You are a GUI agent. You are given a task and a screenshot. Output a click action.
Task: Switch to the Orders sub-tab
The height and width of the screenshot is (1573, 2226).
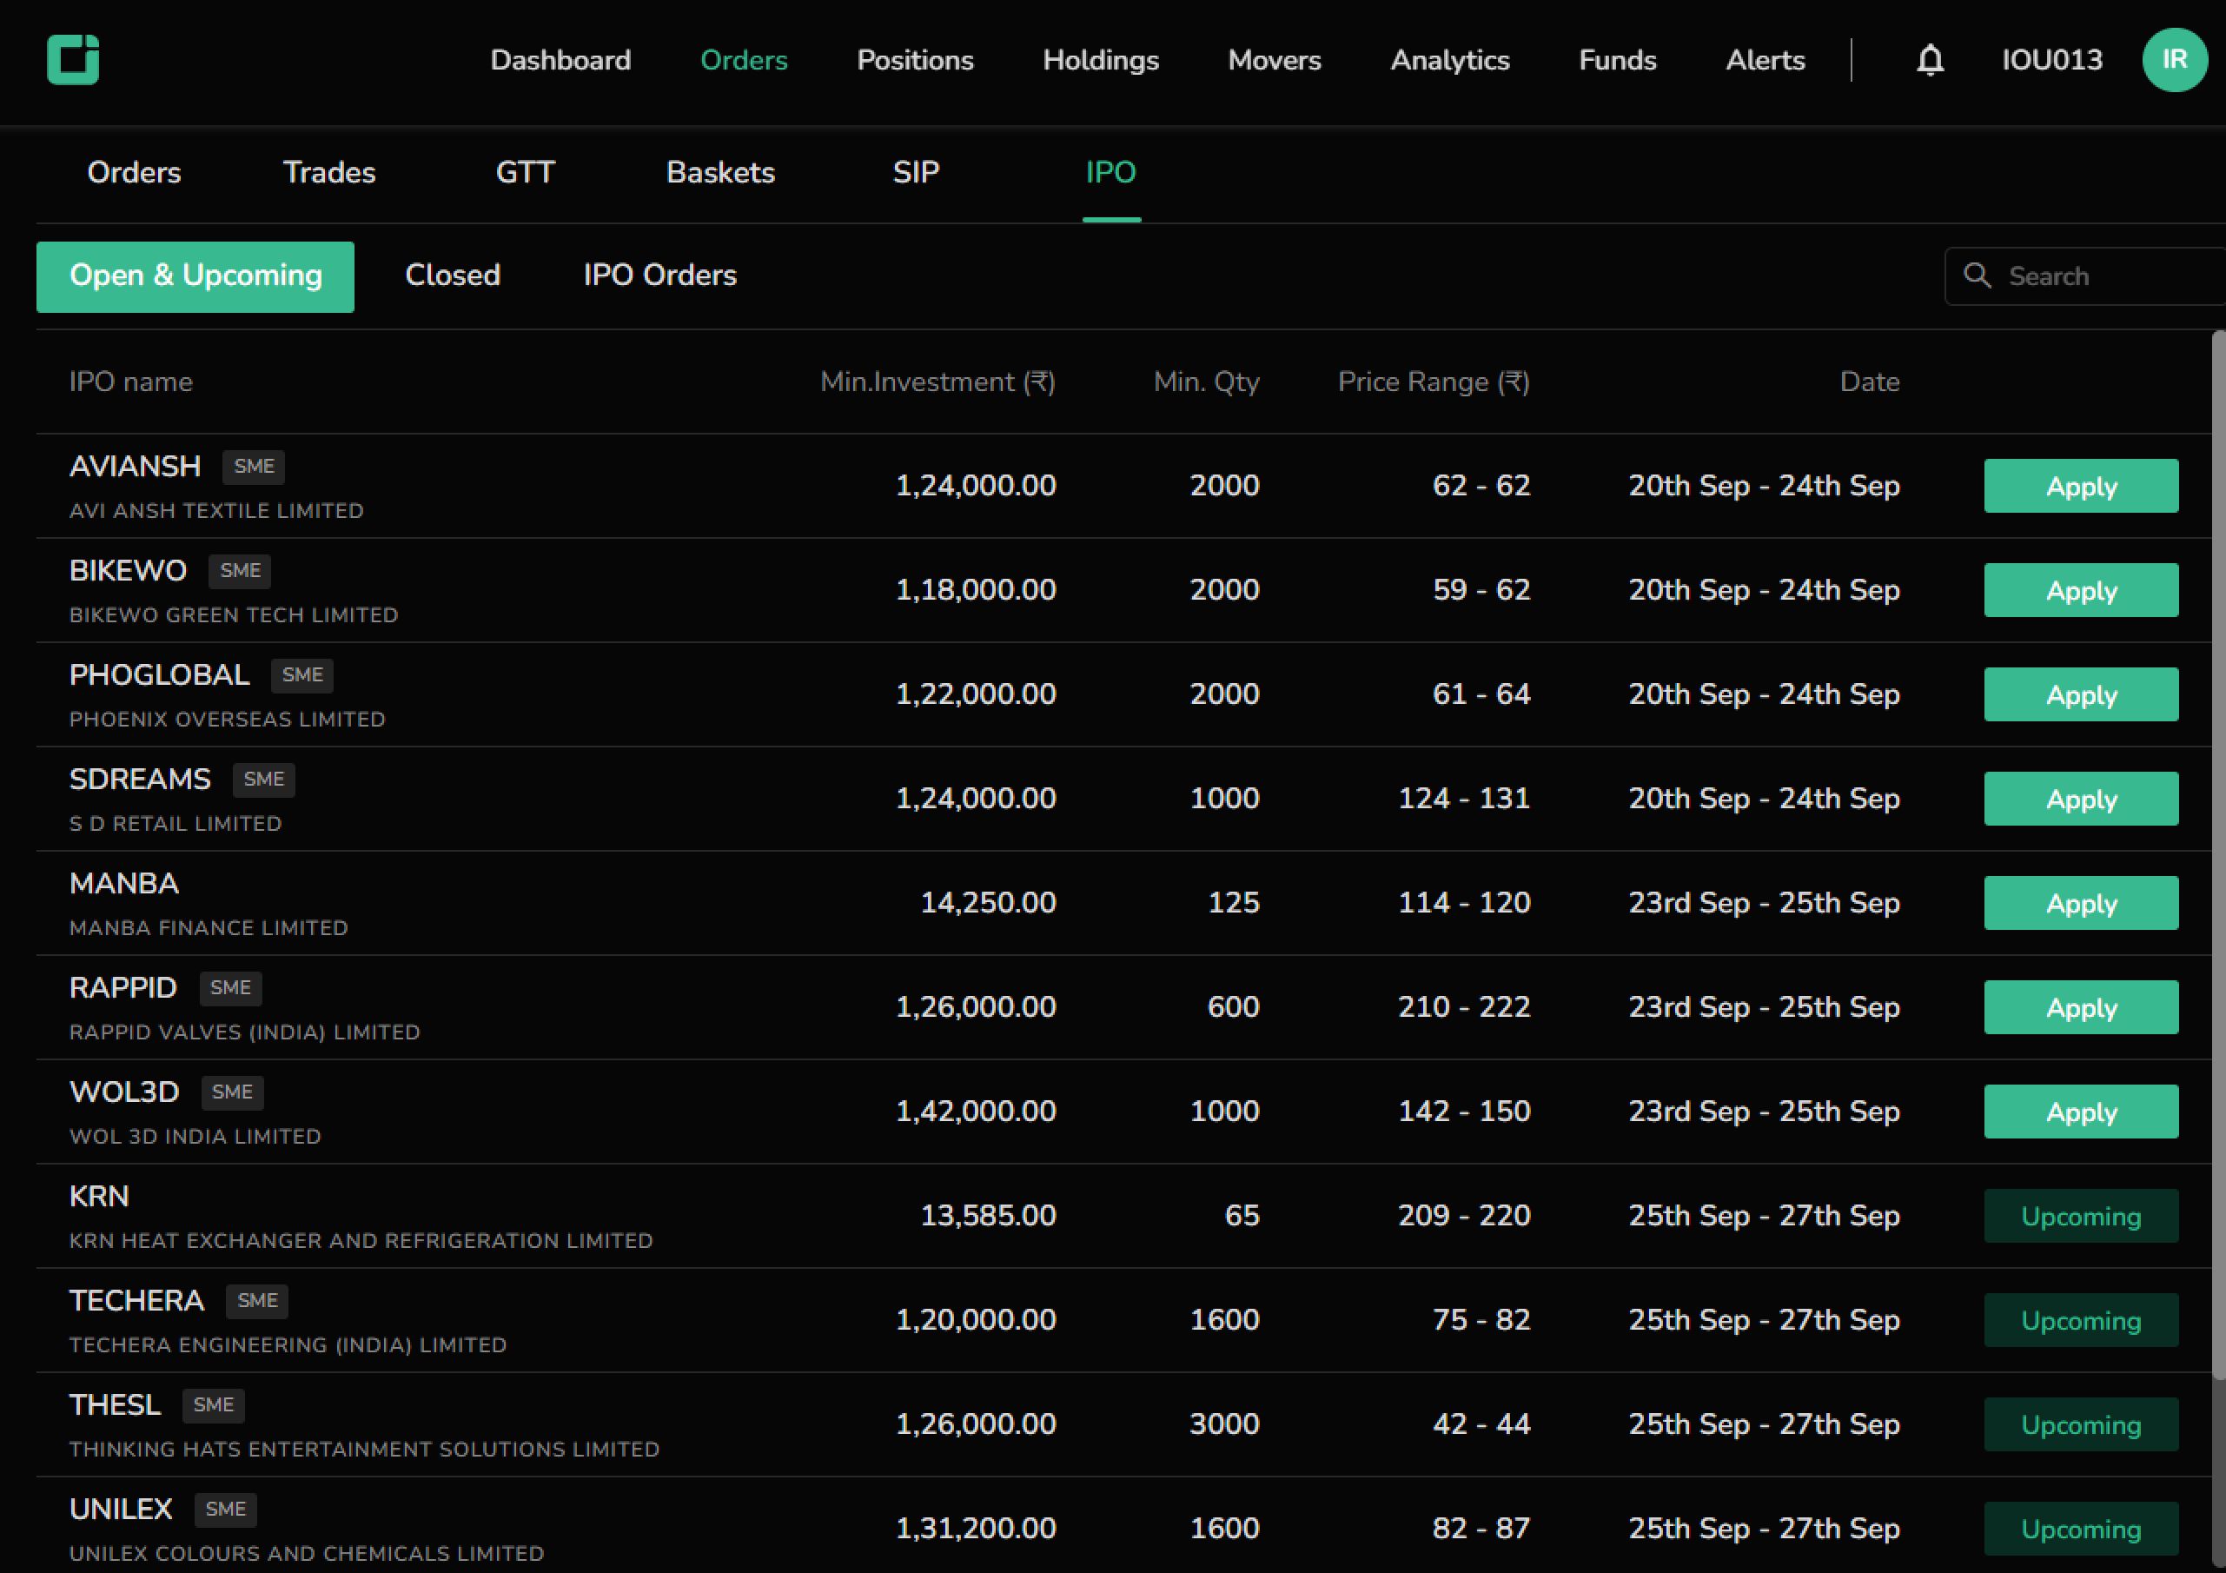[x=134, y=173]
